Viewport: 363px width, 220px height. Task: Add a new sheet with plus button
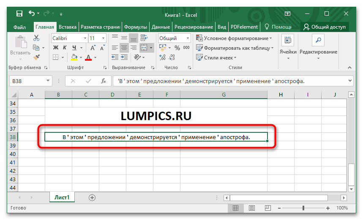(92, 197)
